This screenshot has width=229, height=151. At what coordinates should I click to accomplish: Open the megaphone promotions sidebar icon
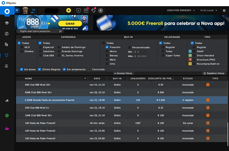(7, 101)
